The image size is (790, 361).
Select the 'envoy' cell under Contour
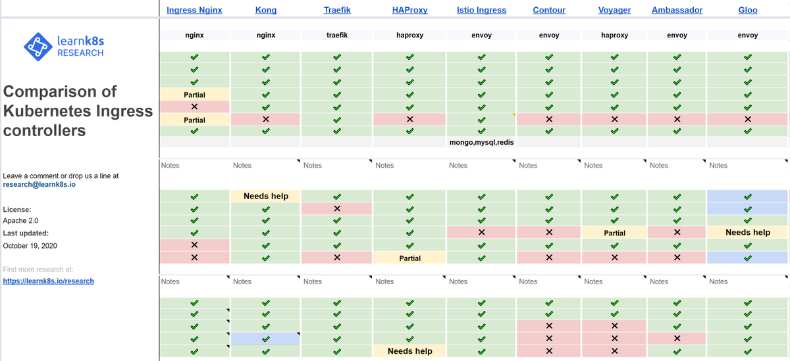click(549, 36)
